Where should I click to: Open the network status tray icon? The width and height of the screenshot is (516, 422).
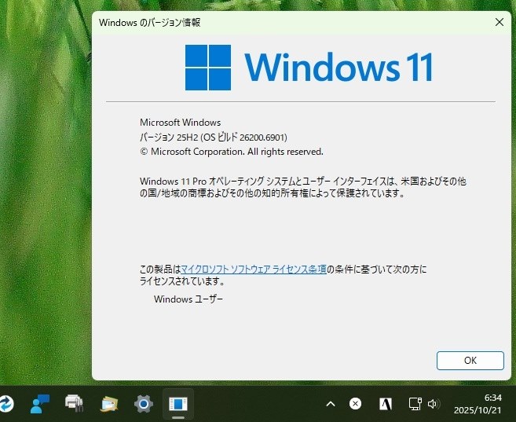tap(415, 404)
